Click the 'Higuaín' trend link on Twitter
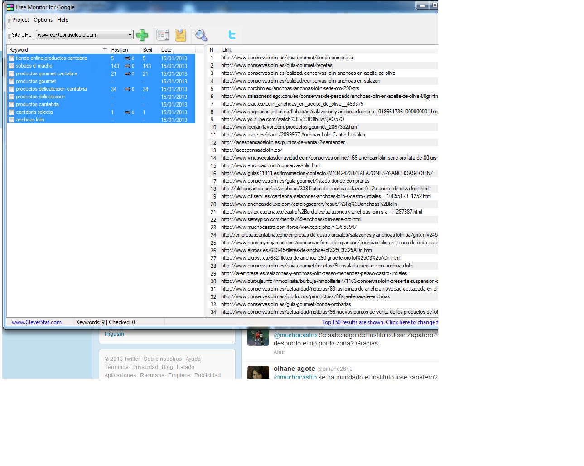Screen dimensions: 584x466 coord(114,334)
